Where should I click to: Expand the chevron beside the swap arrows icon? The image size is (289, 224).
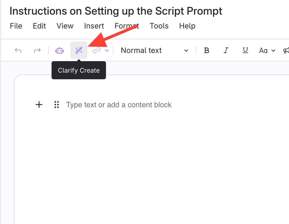(x=107, y=51)
